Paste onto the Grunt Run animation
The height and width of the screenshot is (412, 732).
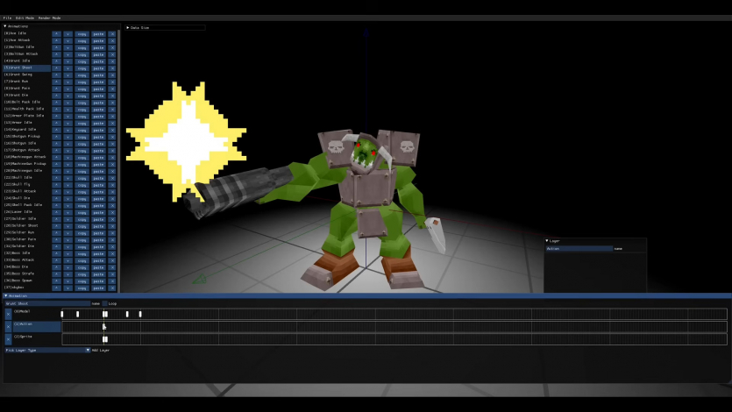click(x=99, y=82)
